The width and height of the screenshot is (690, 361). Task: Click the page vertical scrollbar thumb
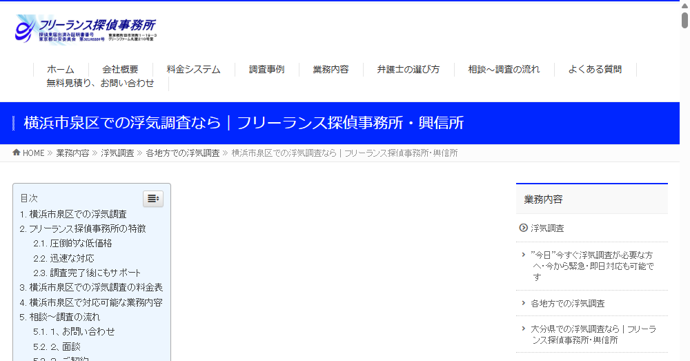coord(684,20)
